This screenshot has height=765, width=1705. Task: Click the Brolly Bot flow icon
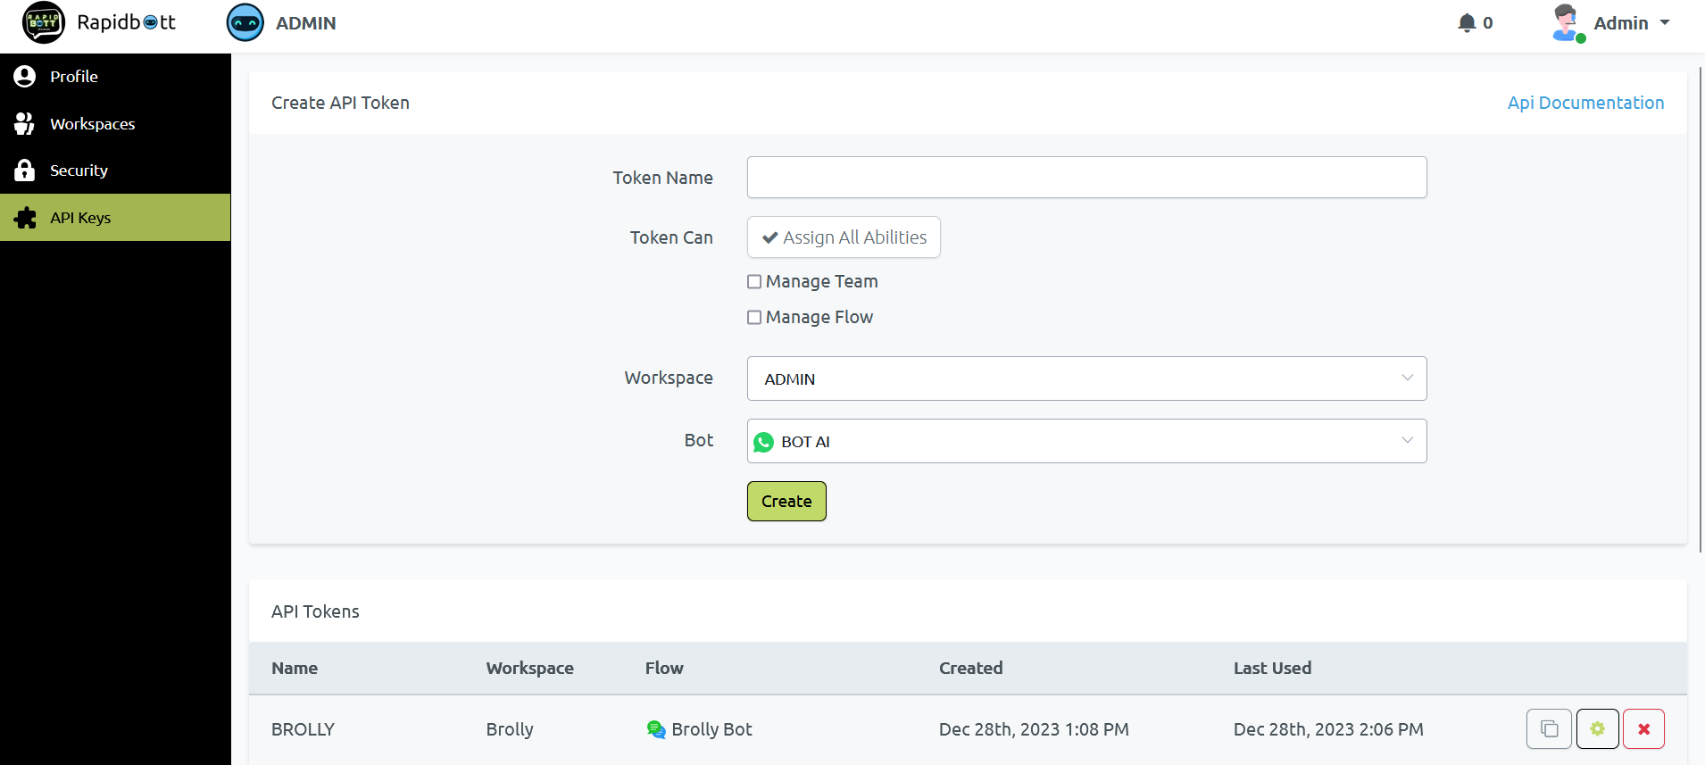[656, 729]
